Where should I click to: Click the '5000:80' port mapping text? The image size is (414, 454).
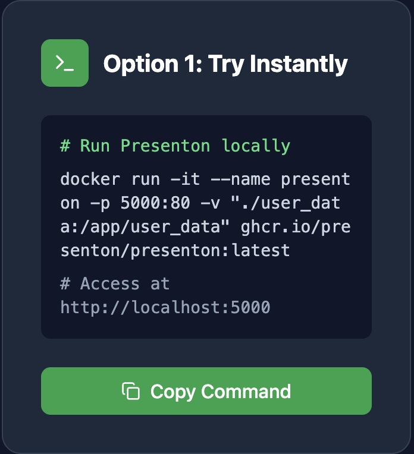[x=156, y=203]
